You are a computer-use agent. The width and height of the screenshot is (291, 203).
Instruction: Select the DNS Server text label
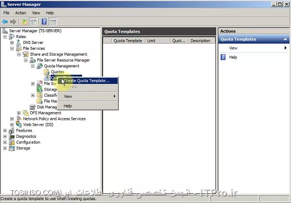[33, 42]
